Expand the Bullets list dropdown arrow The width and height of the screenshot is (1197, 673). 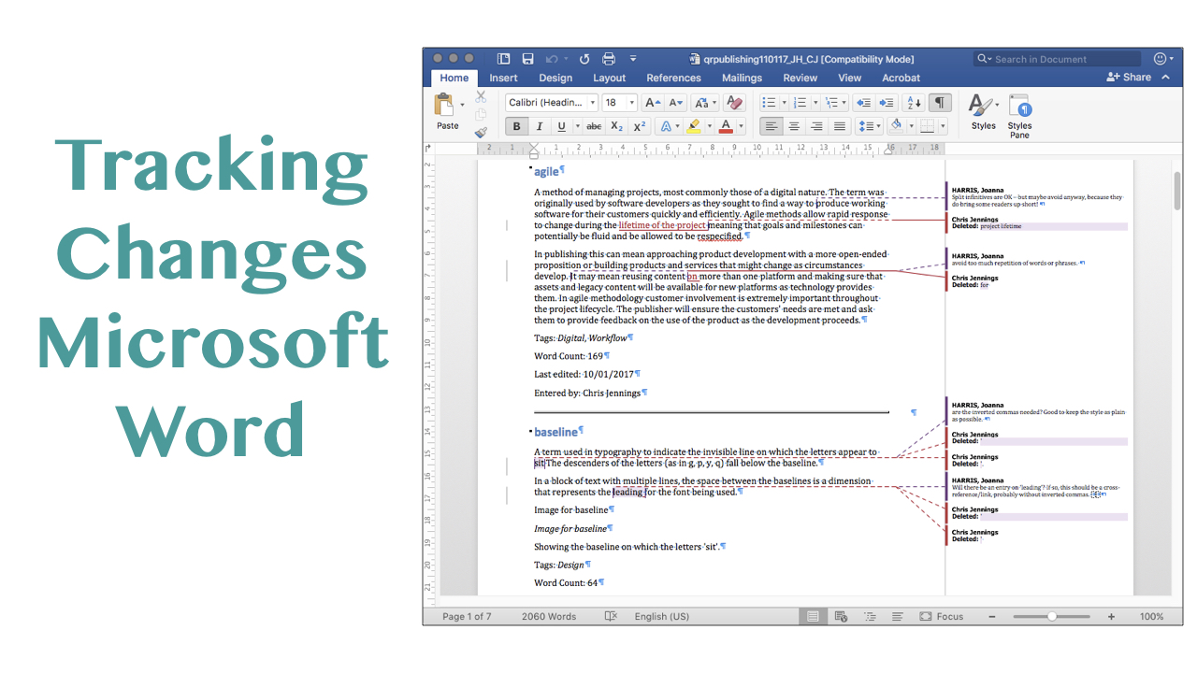click(784, 103)
